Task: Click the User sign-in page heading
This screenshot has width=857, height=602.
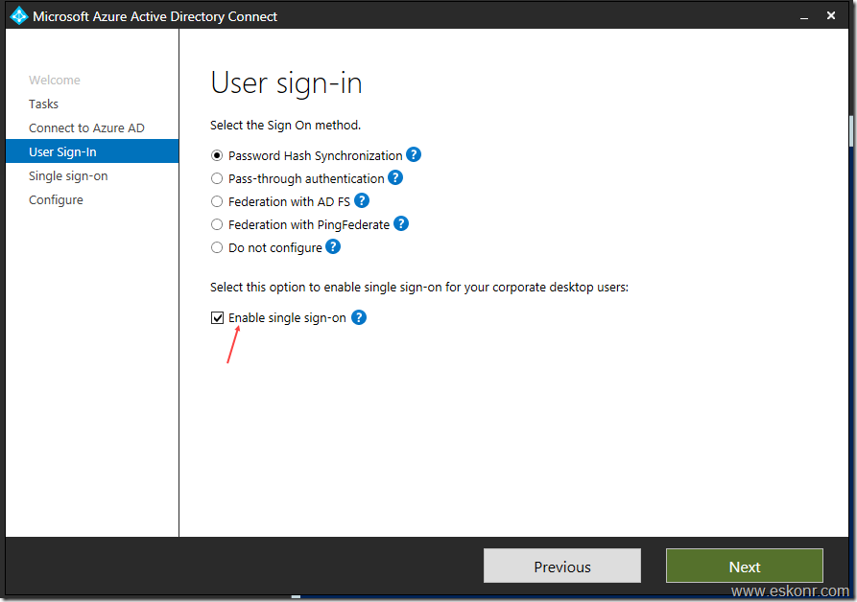Action: pyautogui.click(x=286, y=83)
